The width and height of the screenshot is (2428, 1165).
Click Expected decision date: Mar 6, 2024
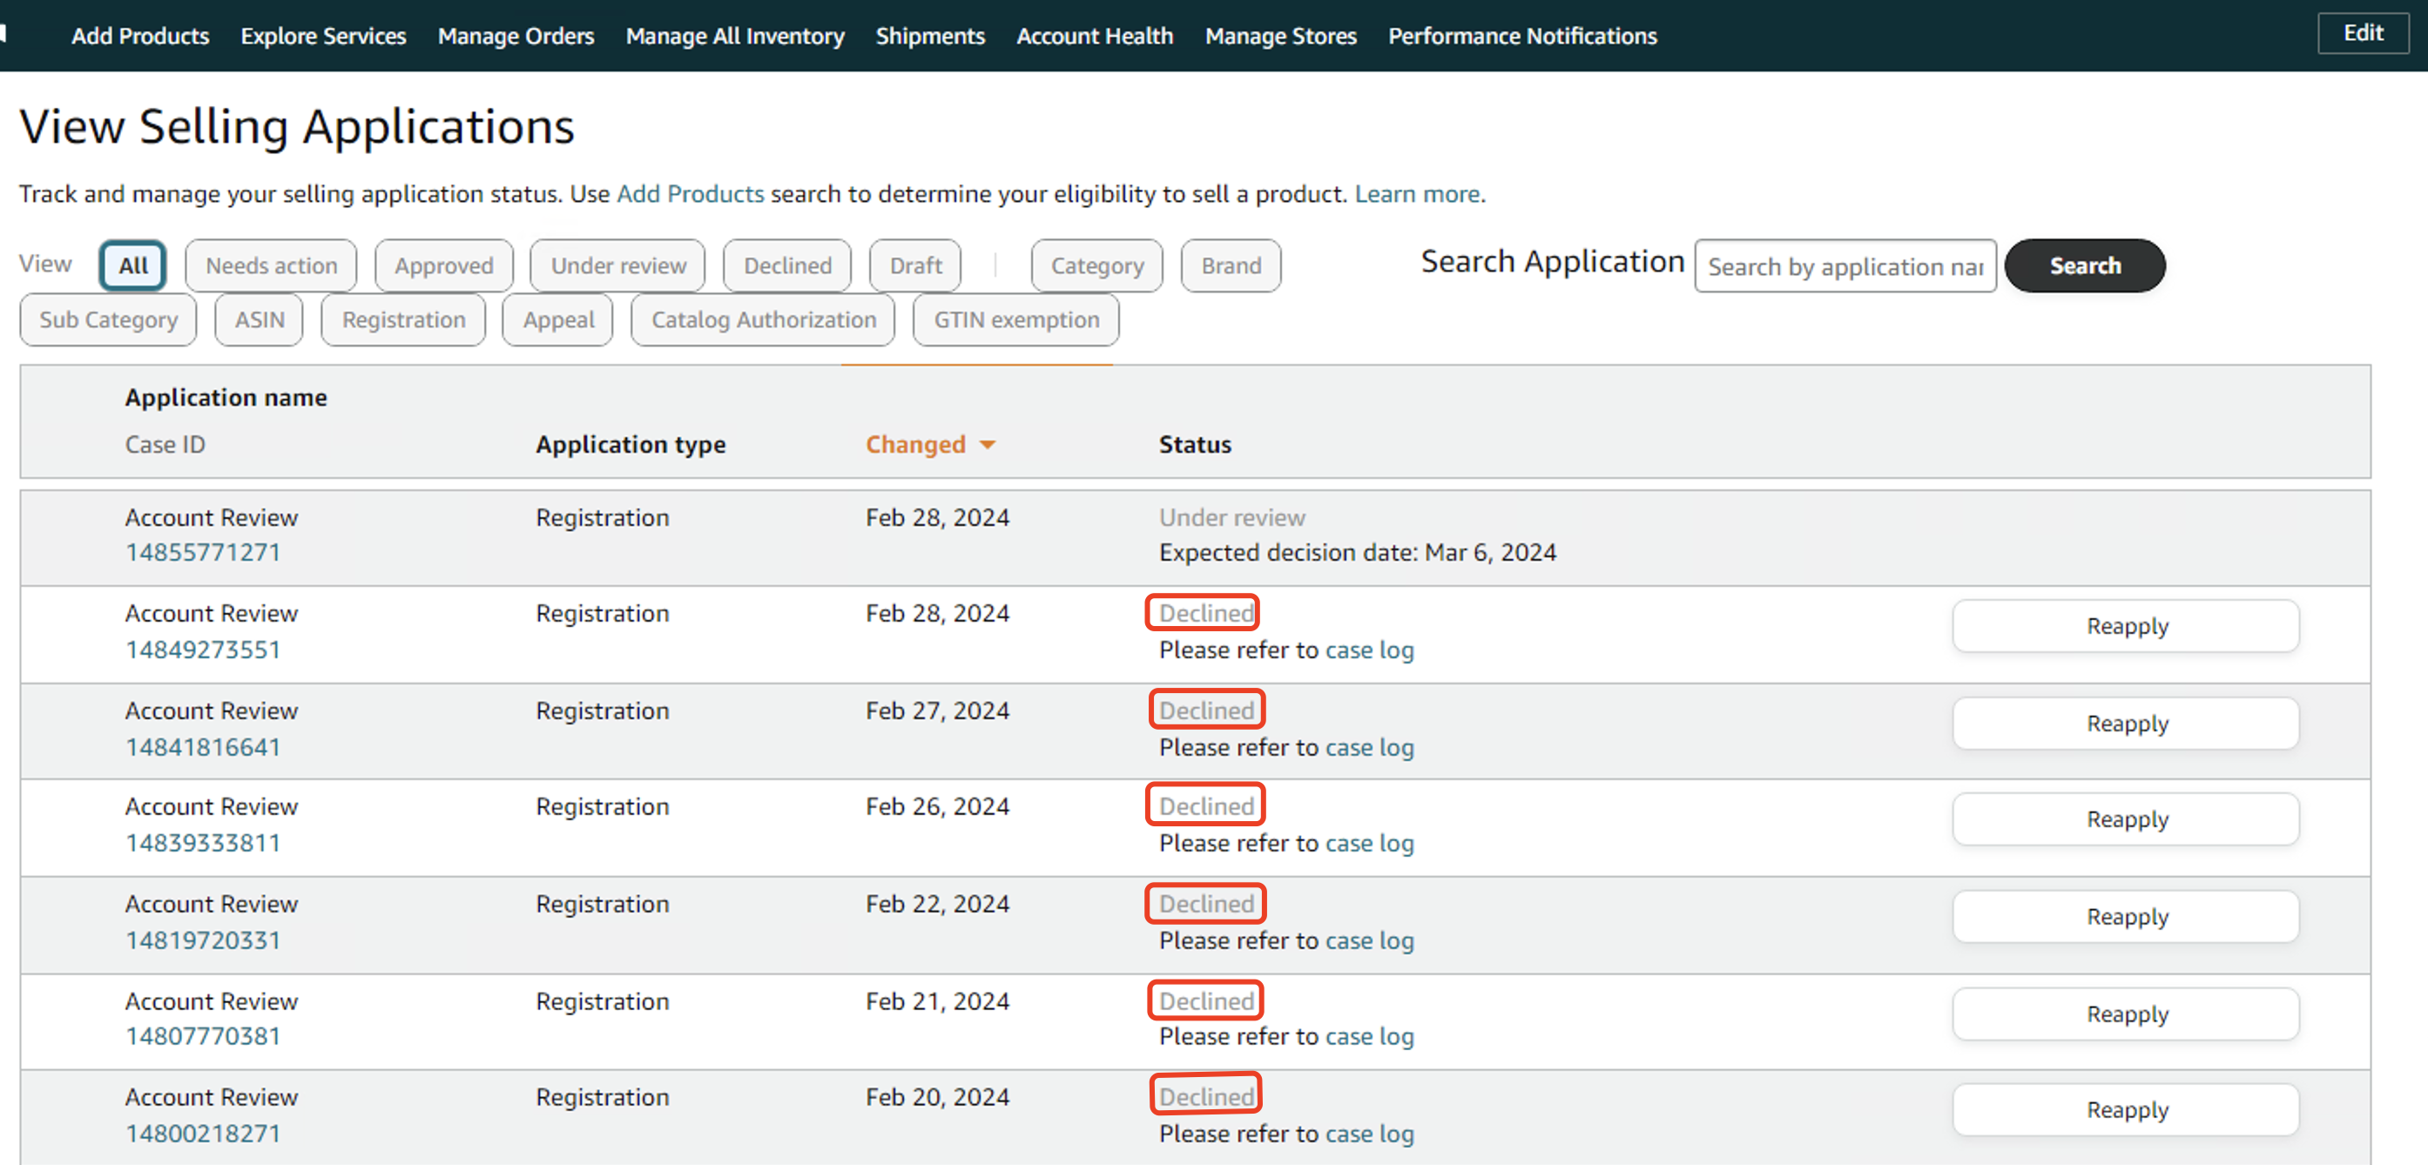click(x=1358, y=552)
